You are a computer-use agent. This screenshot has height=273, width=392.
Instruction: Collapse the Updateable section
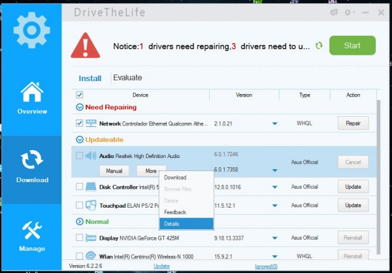(80, 140)
